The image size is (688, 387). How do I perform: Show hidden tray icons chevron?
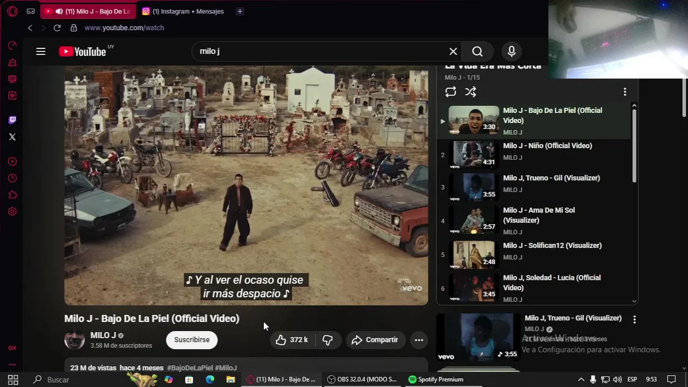581,379
